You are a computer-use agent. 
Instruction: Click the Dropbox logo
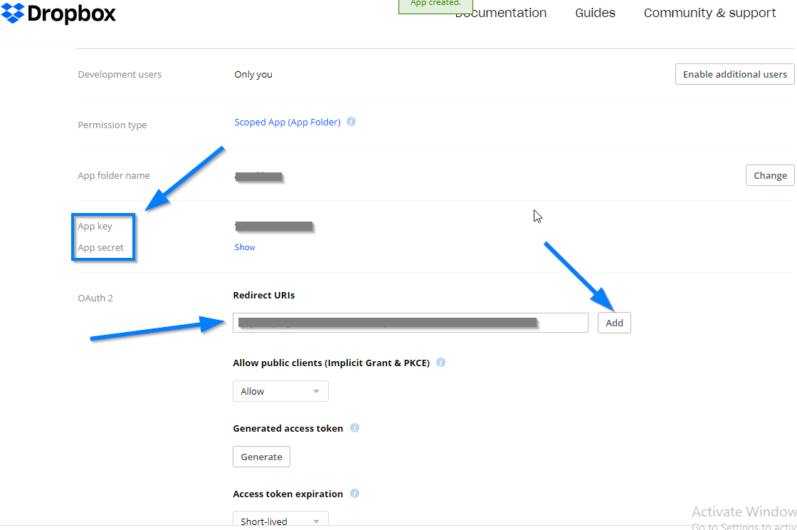58,13
